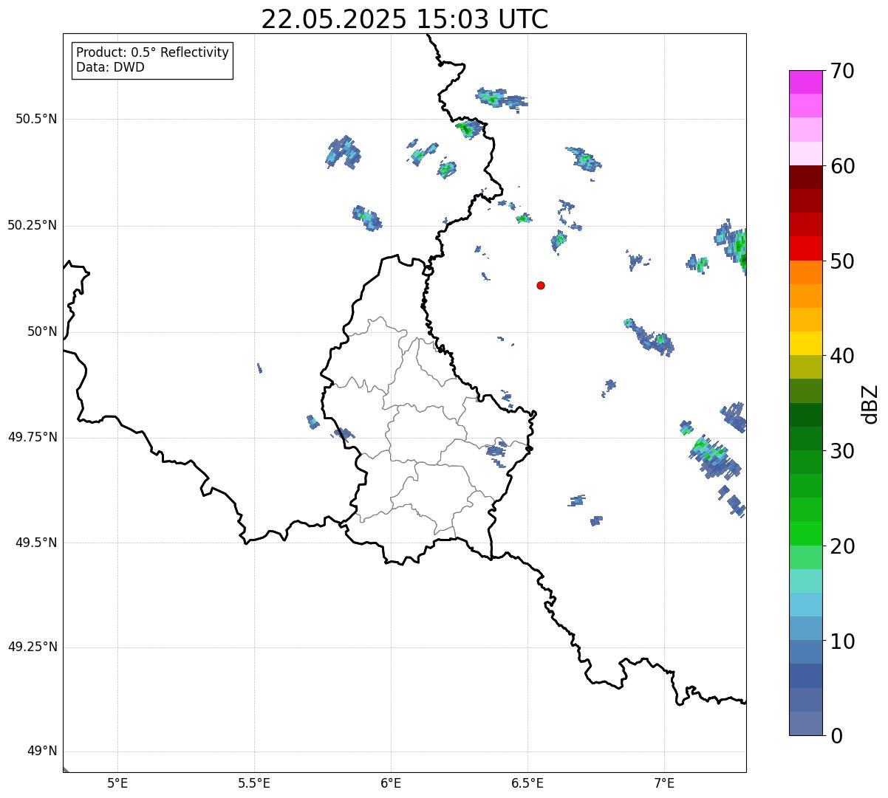Viewport: 888px width, 798px height.
Task: Click the yellow colorbar segment at 40 dBZ
Action: (x=805, y=343)
